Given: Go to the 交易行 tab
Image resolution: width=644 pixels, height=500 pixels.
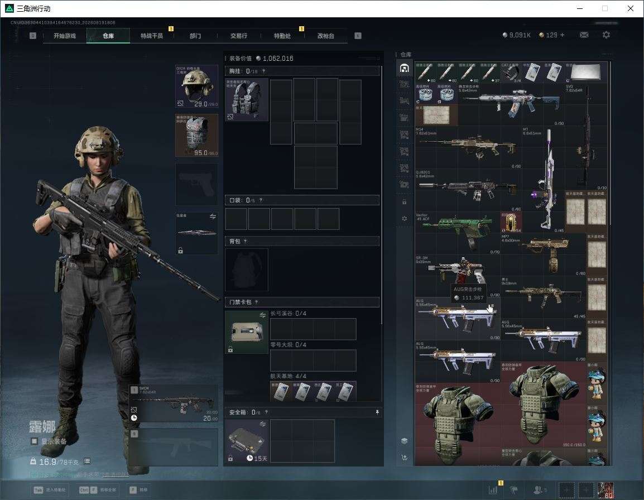Looking at the screenshot, I should [239, 36].
